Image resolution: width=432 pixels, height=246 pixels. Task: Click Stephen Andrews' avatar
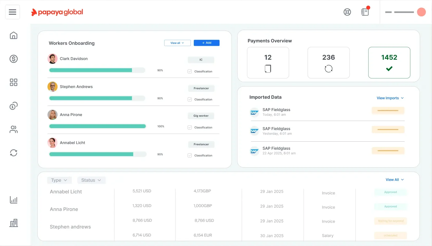tap(52, 87)
